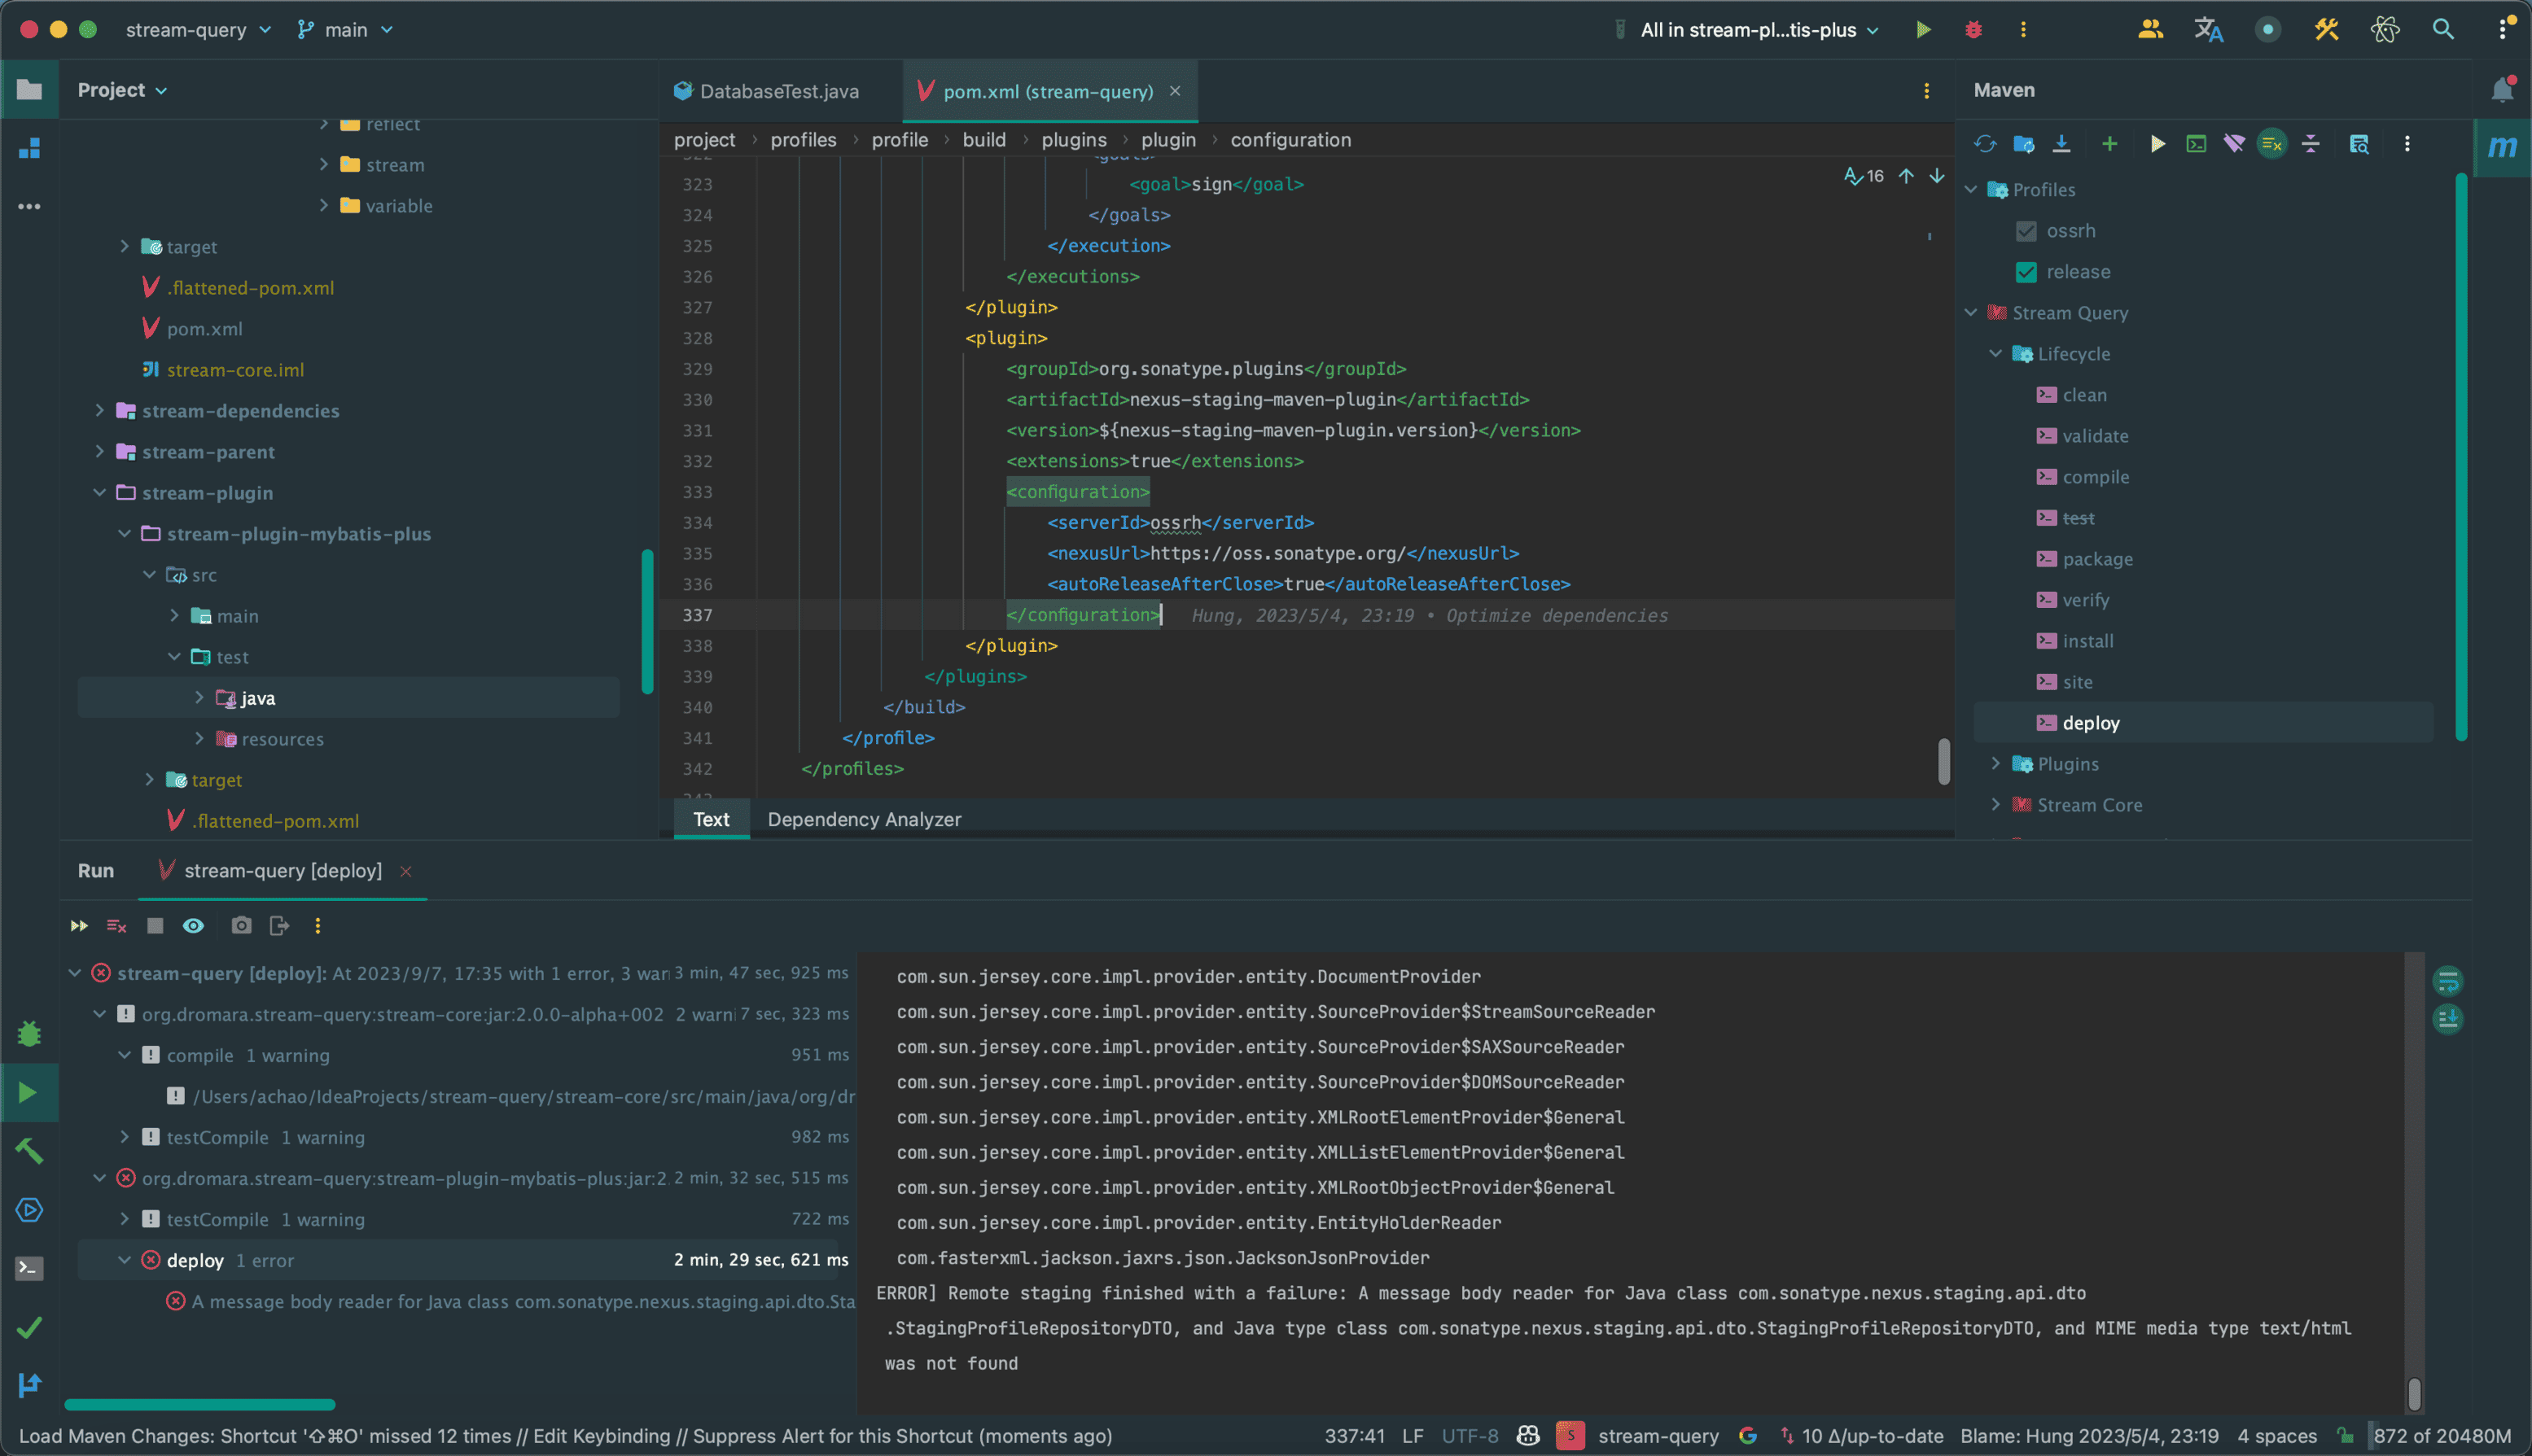The image size is (2532, 1456).
Task: Uncheck the release profile checkbox
Action: pos(2026,272)
